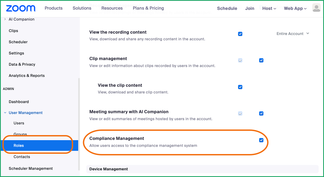Click the sidebar vertical scrollbar
Screen dimensions: 324x177
tap(78, 124)
